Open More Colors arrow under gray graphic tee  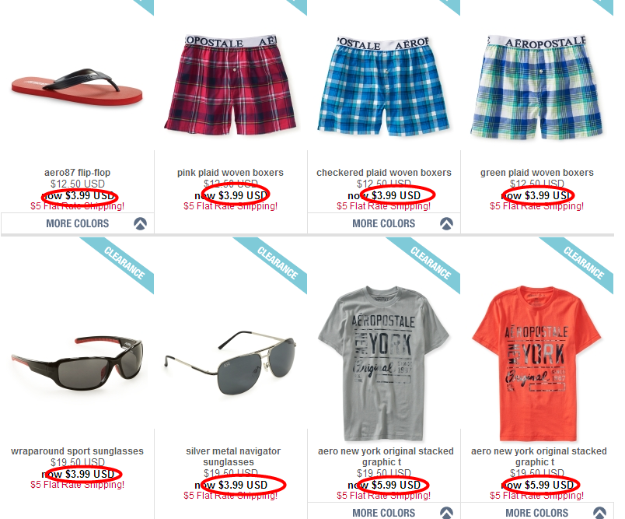pyautogui.click(x=446, y=513)
